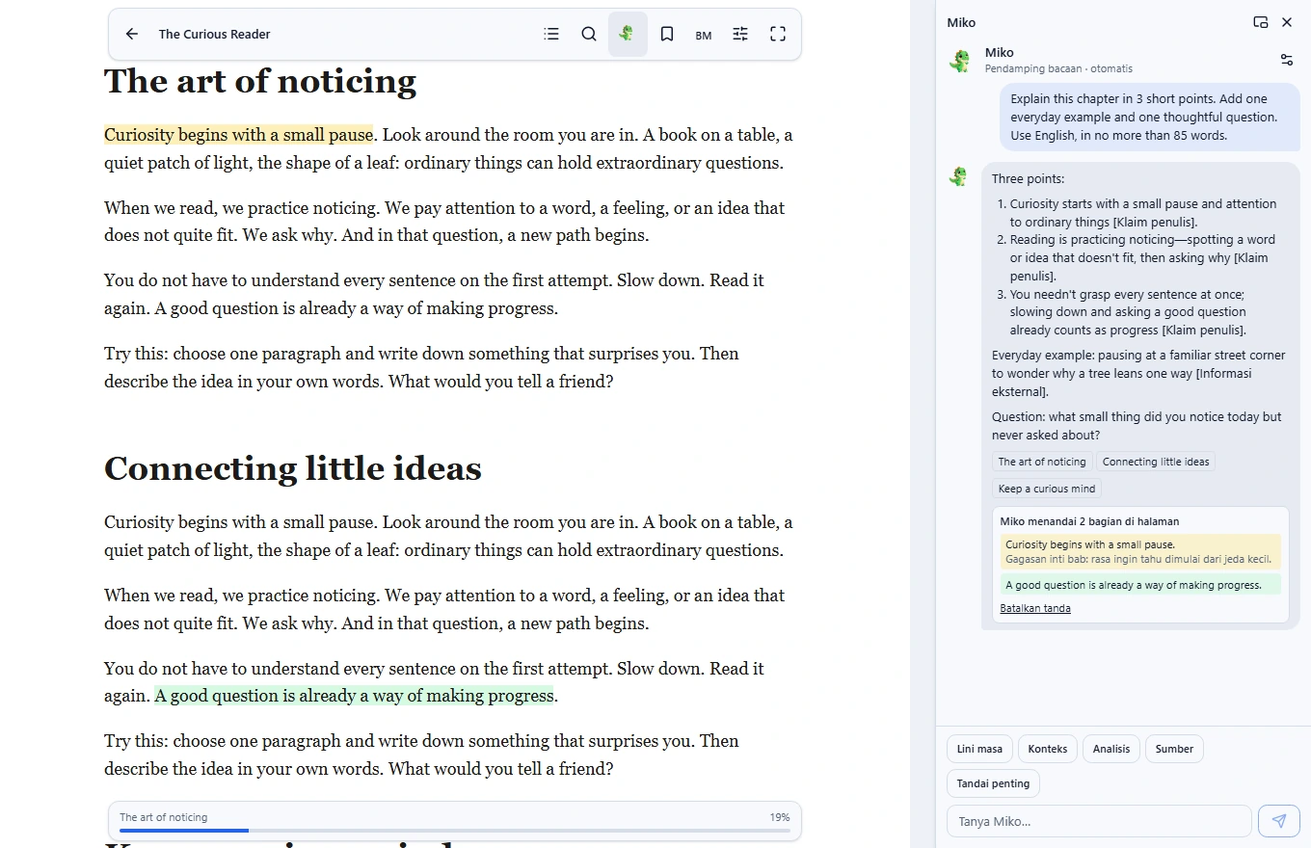Click 'Pendamping bacaan · otomatis' subtitle
Screen dimensions: 1311x848
(1058, 68)
